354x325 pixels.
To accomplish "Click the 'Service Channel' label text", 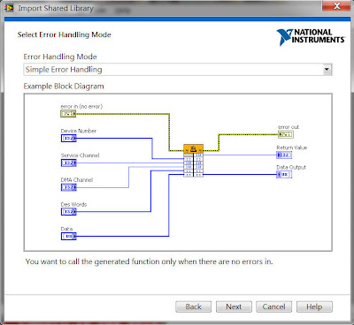I will tap(81, 155).
